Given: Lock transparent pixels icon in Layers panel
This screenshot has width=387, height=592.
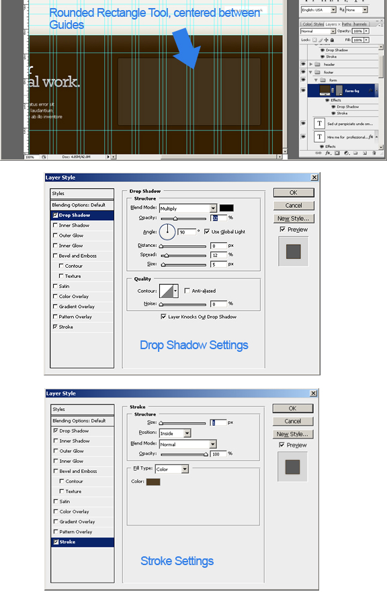Looking at the screenshot, I should coord(314,40).
